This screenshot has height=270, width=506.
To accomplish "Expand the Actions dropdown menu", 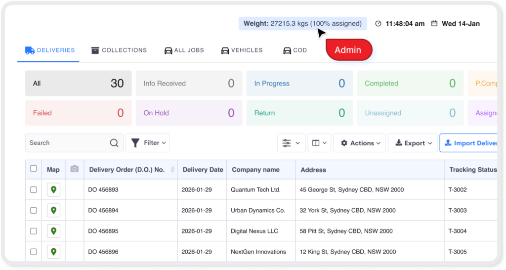I will click(360, 143).
